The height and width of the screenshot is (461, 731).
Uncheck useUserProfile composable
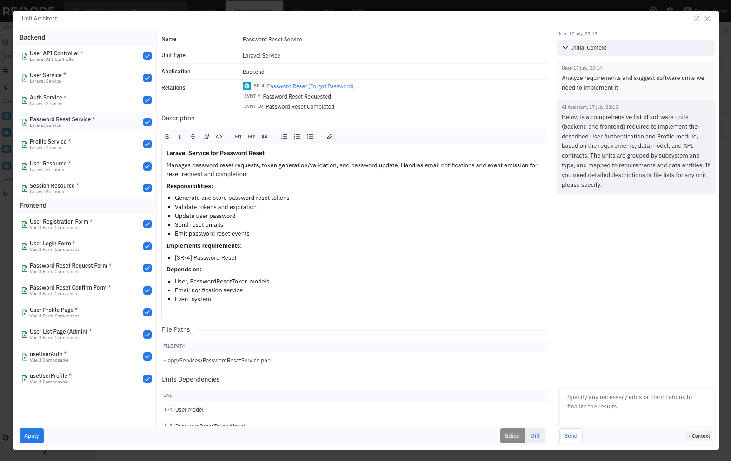(147, 379)
